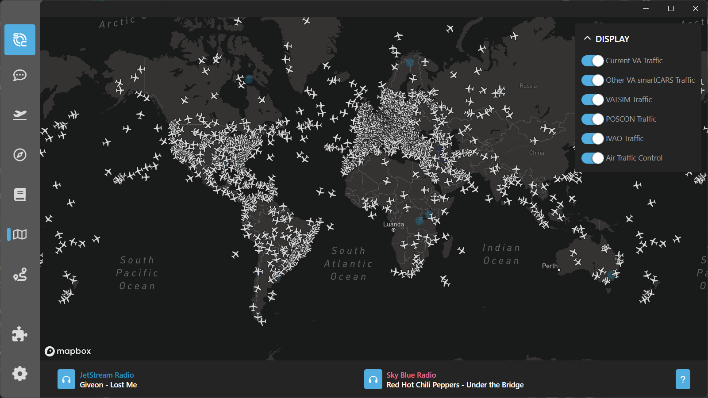The image size is (708, 398).
Task: Open the chat messages icon in sidebar
Action: pyautogui.click(x=20, y=75)
